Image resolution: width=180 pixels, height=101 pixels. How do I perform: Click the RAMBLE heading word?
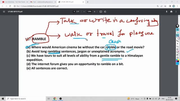point(39,39)
